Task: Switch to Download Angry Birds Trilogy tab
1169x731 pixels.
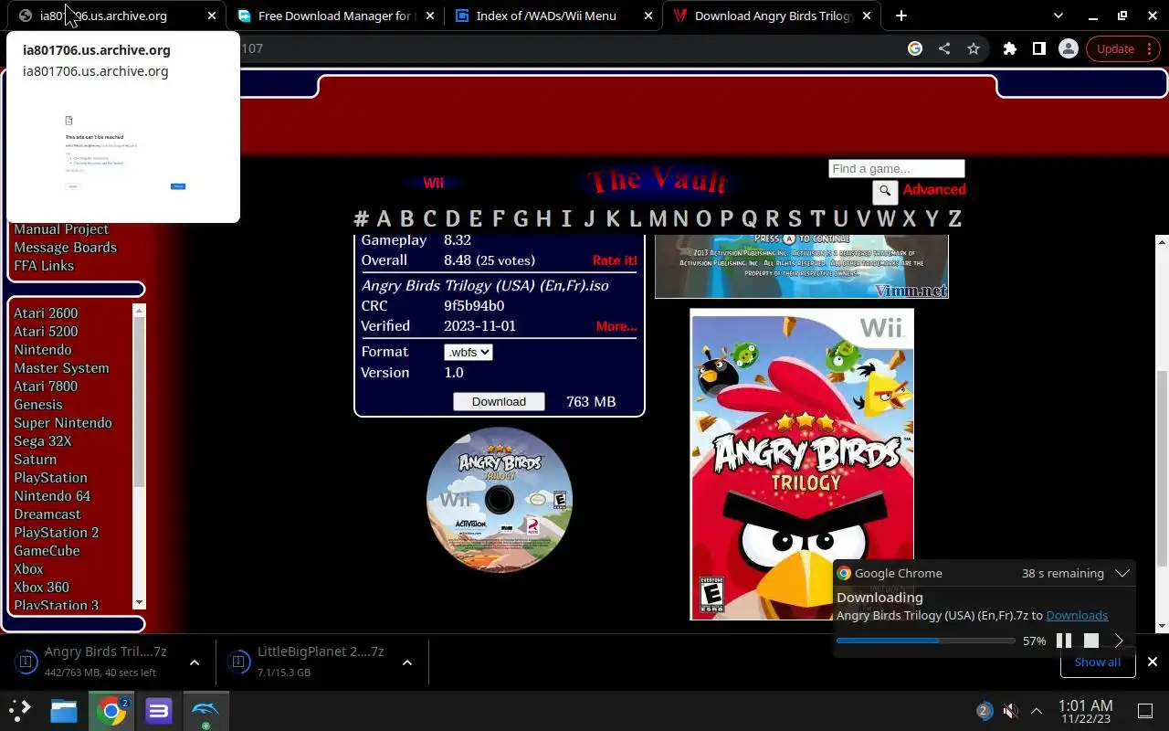Action: [773, 16]
